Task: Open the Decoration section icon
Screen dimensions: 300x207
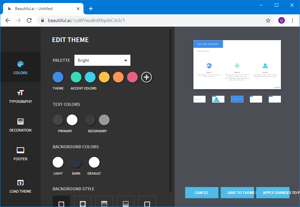Action: tap(20, 122)
